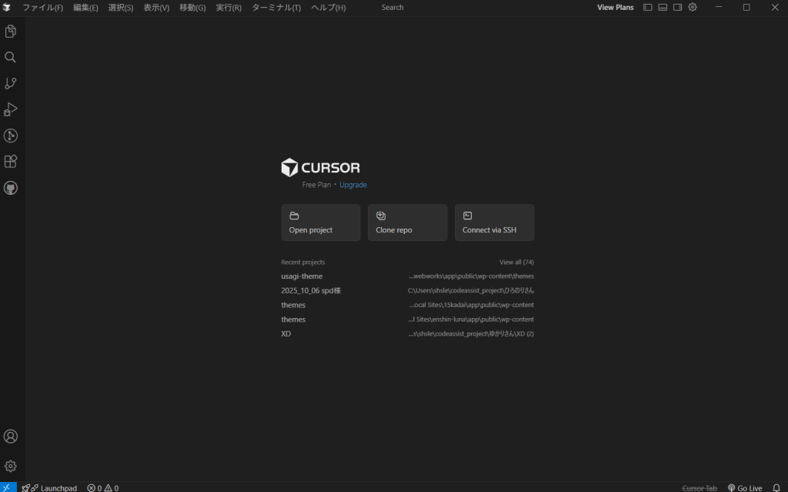The image size is (788, 492).
Task: Click the Open project button
Action: [321, 223]
